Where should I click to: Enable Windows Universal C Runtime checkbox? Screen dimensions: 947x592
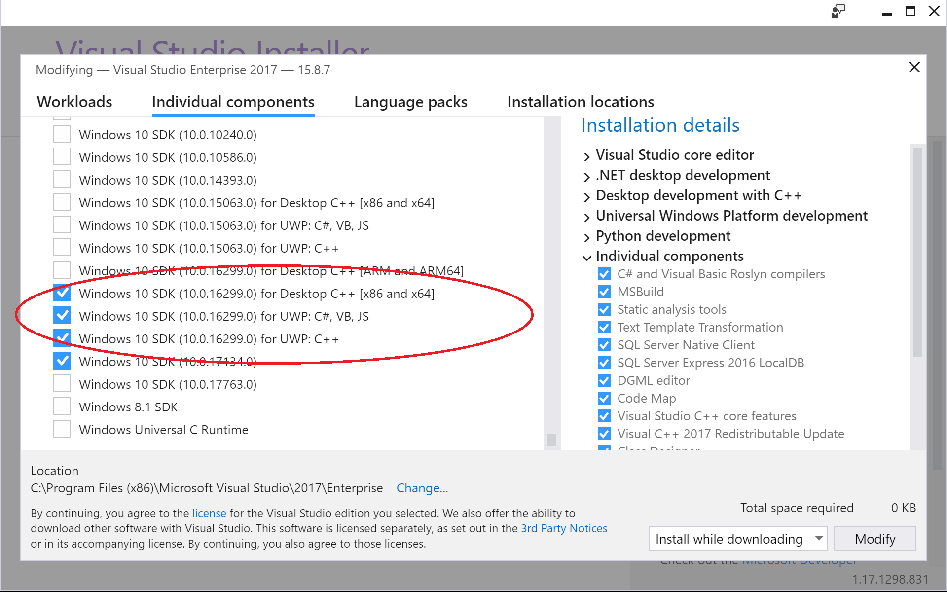click(63, 430)
